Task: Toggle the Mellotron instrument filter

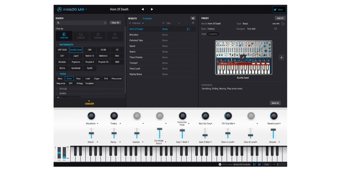Action: (x=103, y=56)
